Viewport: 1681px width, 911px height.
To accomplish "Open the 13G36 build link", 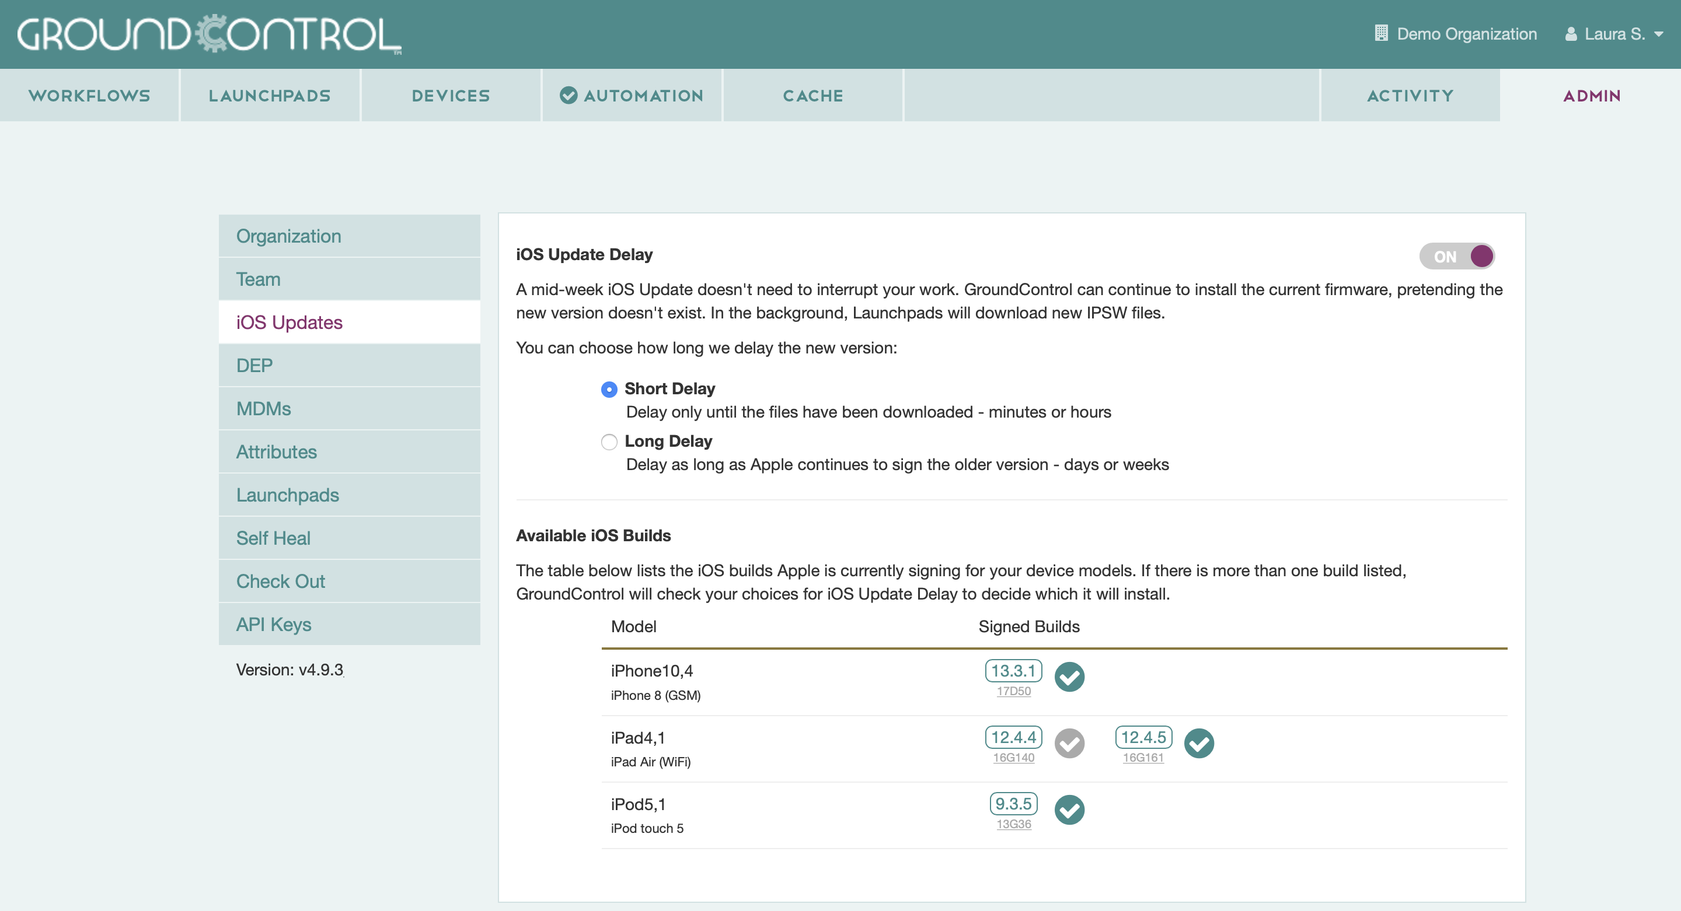I will coord(1013,824).
